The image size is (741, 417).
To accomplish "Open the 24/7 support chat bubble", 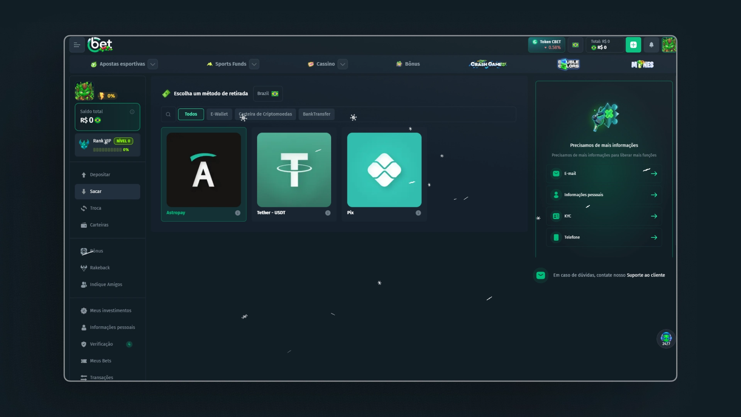I will (x=666, y=338).
